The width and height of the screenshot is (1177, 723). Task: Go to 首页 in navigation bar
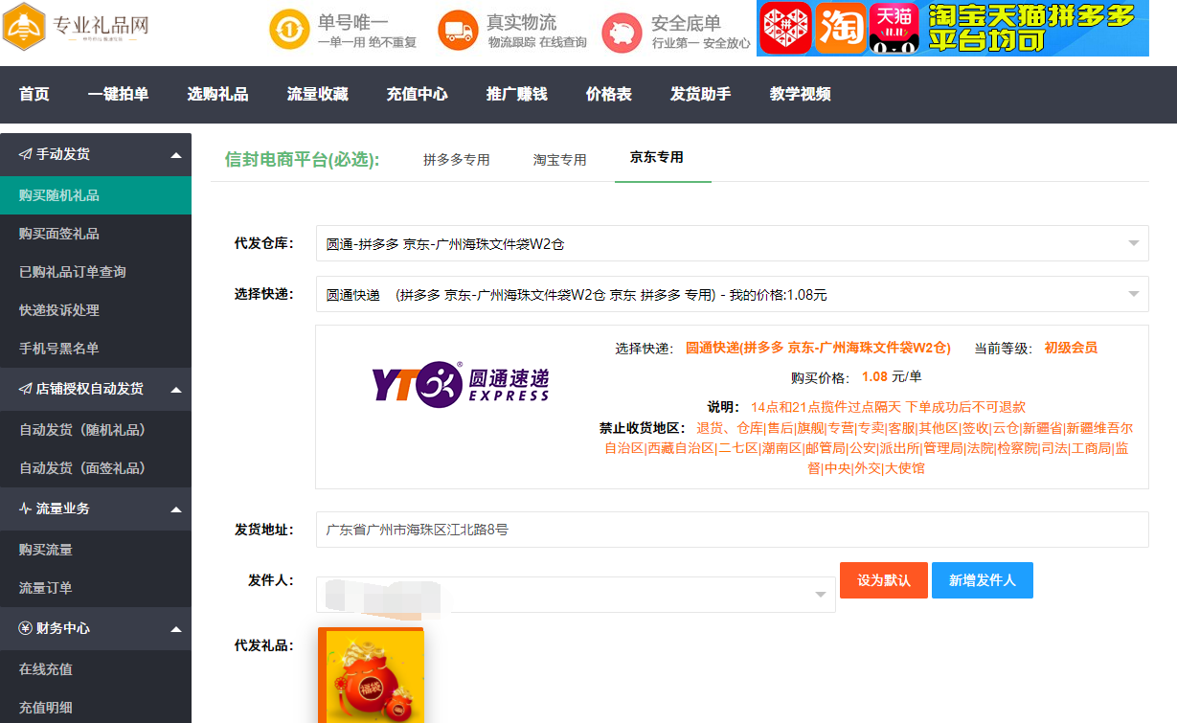click(x=34, y=94)
